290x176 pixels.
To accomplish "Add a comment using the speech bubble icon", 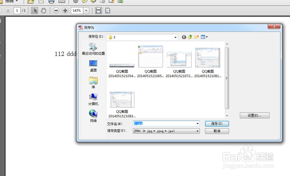I will (85, 2).
